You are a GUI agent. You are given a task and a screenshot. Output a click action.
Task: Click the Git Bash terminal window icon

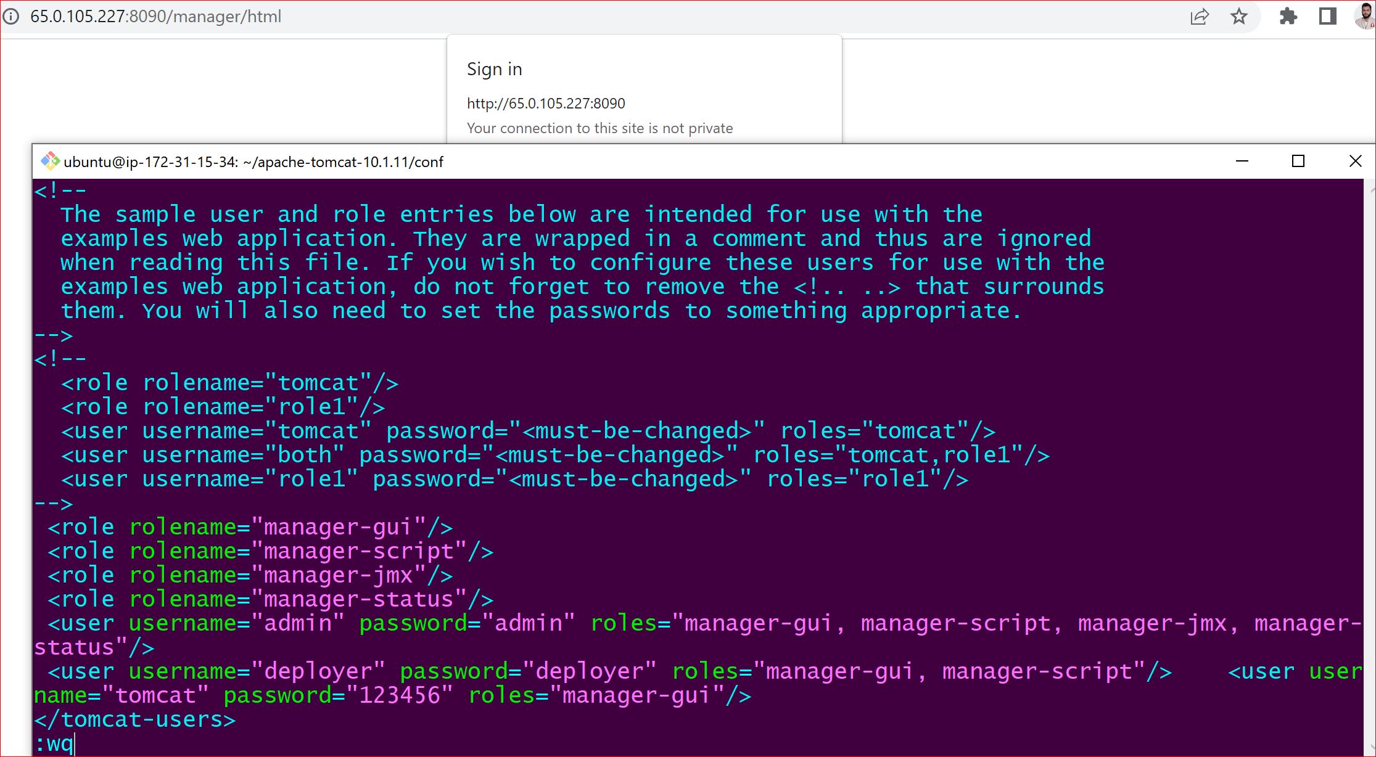[x=49, y=162]
